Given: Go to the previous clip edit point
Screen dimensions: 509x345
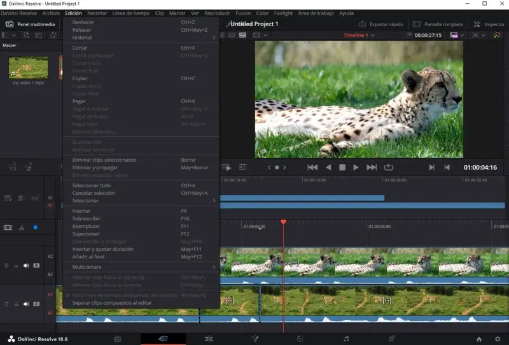Looking at the screenshot, I should (447, 167).
